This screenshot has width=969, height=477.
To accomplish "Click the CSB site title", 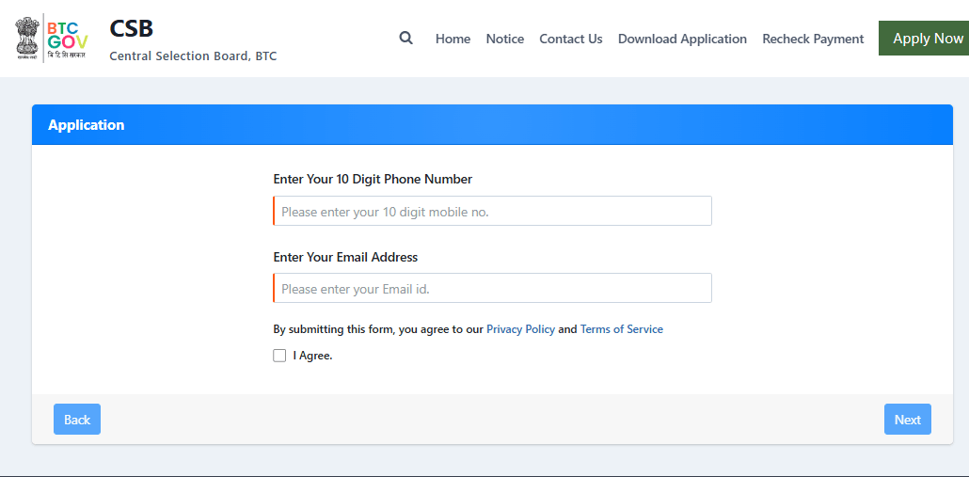I will tap(132, 28).
